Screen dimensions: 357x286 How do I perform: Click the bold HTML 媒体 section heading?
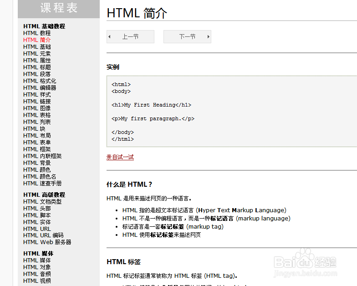(x=38, y=254)
